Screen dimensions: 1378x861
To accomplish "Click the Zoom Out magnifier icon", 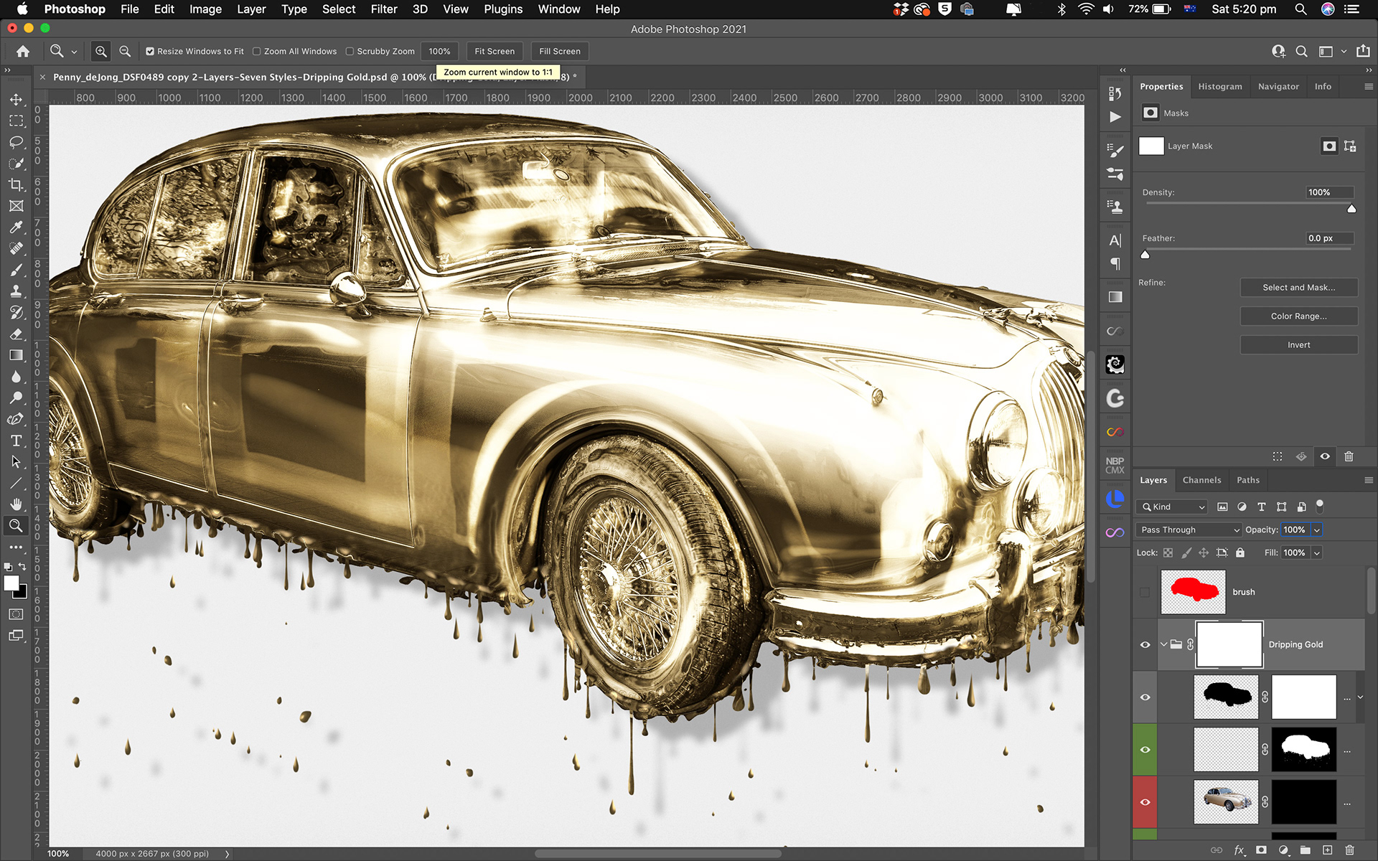I will [x=125, y=51].
